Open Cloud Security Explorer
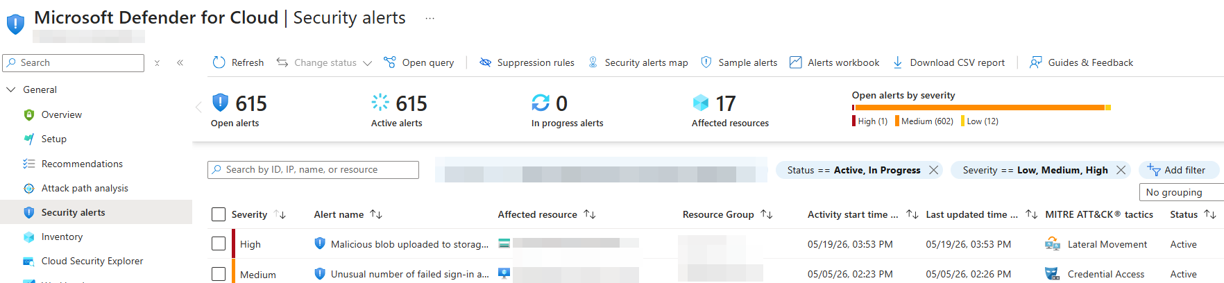Viewport: 1224px width, 283px height. pyautogui.click(x=92, y=261)
